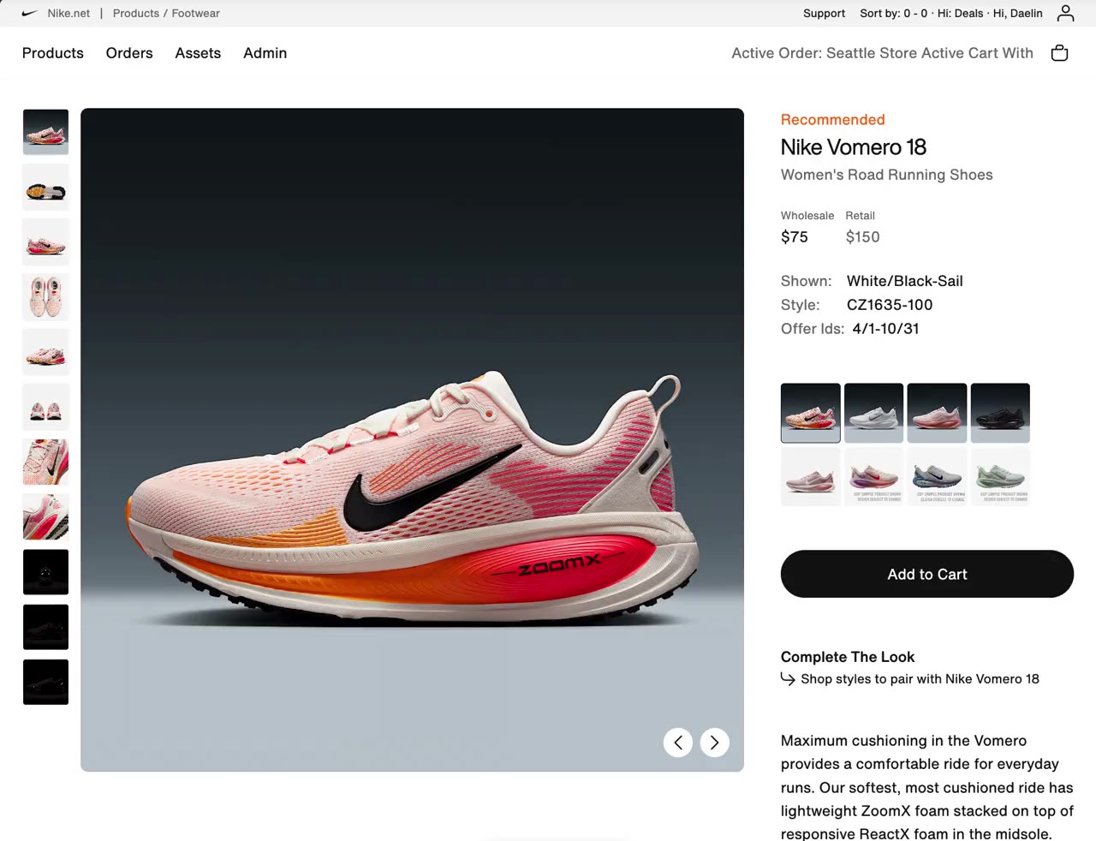Open the Footwear breadcrumb link
1096x841 pixels.
pyautogui.click(x=195, y=13)
